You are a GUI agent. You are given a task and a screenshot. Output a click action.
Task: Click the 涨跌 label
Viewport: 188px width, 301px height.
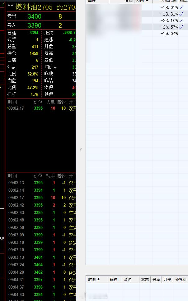click(x=49, y=33)
